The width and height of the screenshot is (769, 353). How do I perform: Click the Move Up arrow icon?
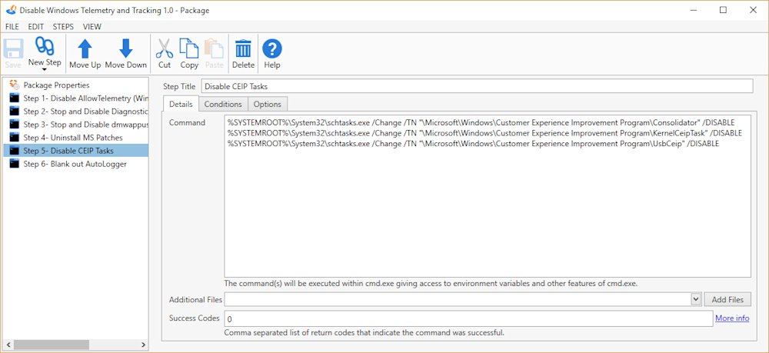point(85,49)
